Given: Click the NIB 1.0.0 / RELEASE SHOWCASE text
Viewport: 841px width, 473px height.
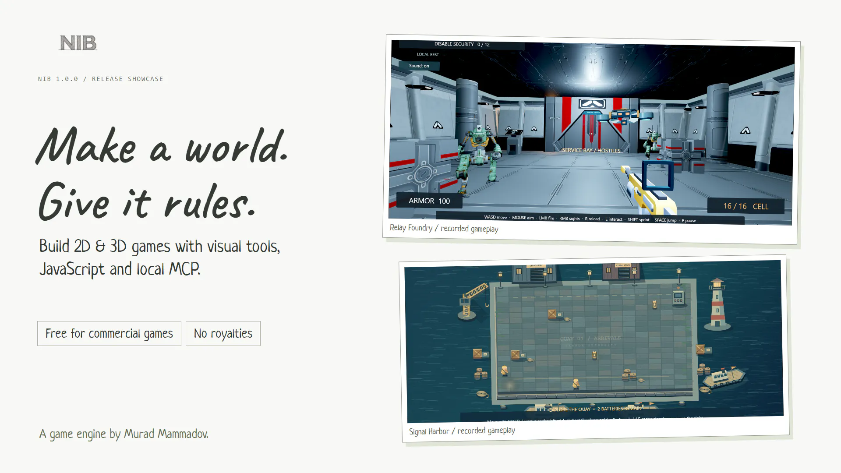Looking at the screenshot, I should [100, 79].
